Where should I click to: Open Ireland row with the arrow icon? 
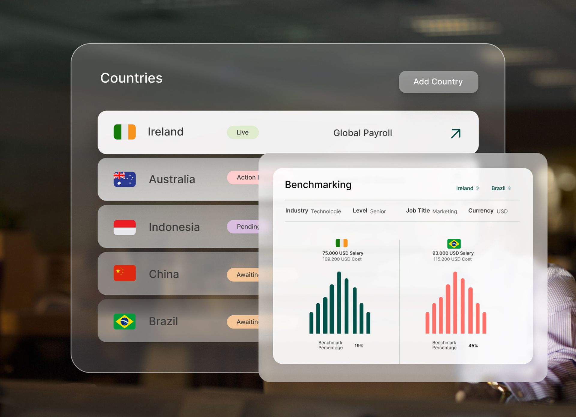pyautogui.click(x=455, y=133)
